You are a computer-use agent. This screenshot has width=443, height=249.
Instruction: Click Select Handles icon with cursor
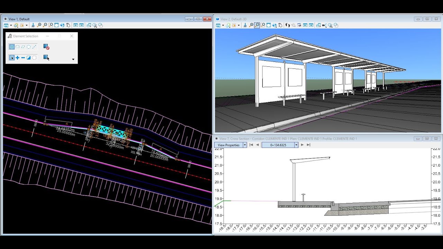coord(46,58)
